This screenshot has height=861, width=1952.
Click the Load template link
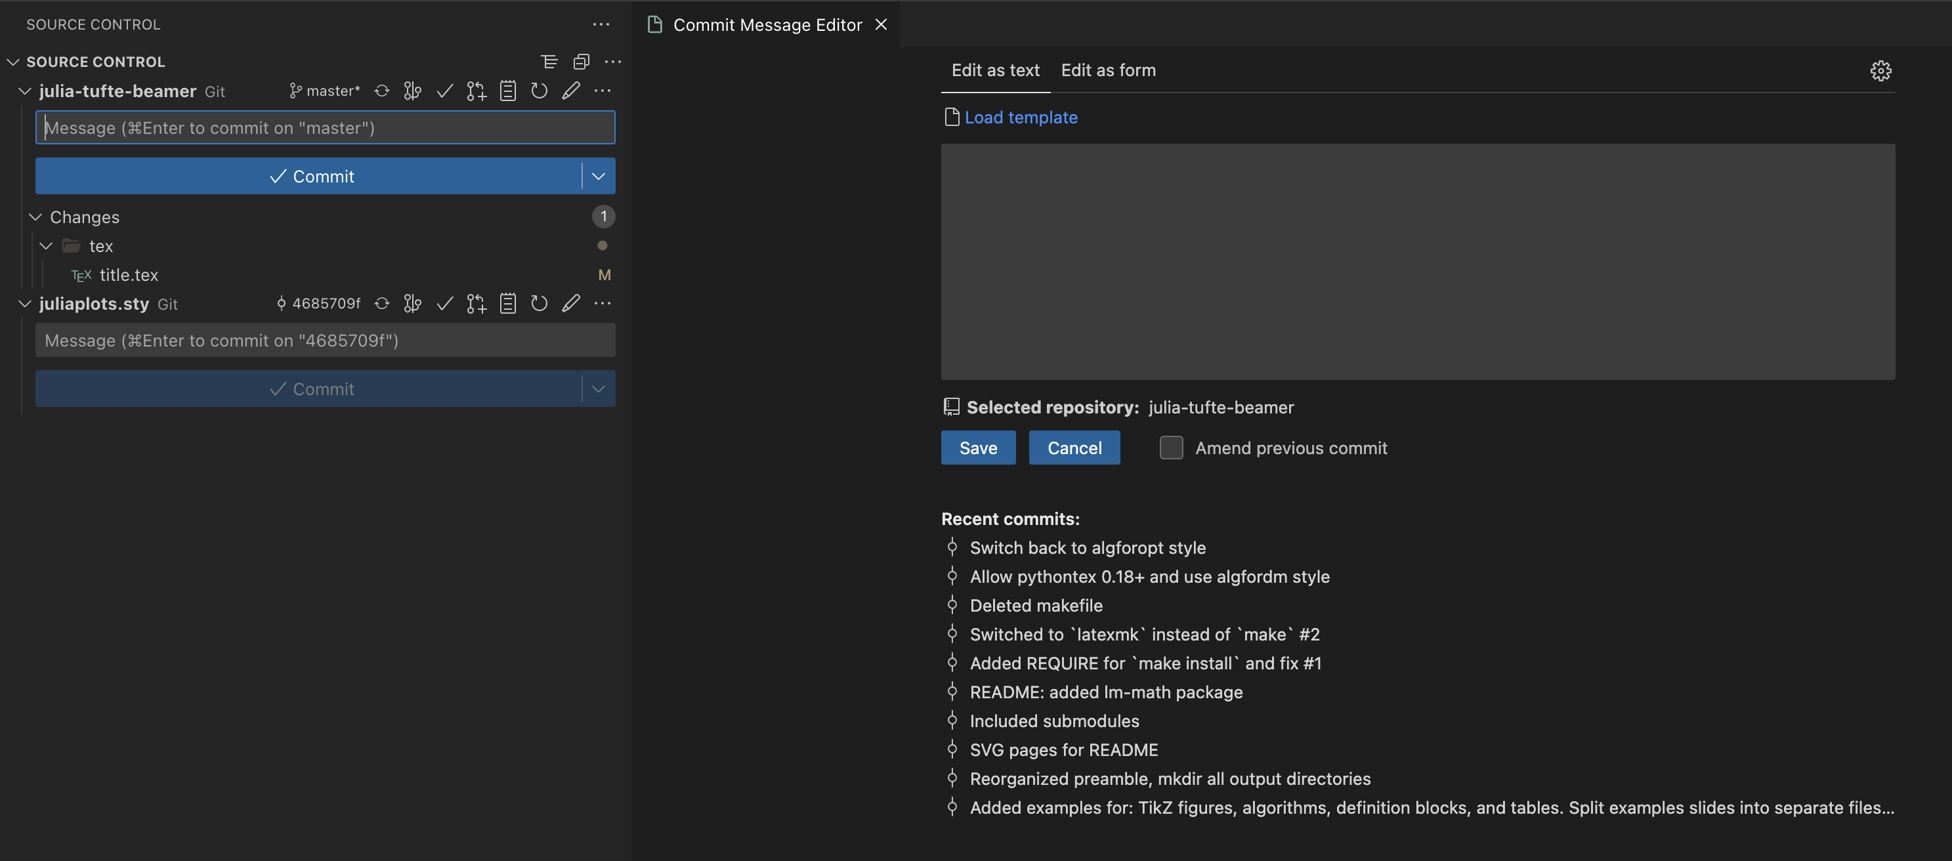1021,117
